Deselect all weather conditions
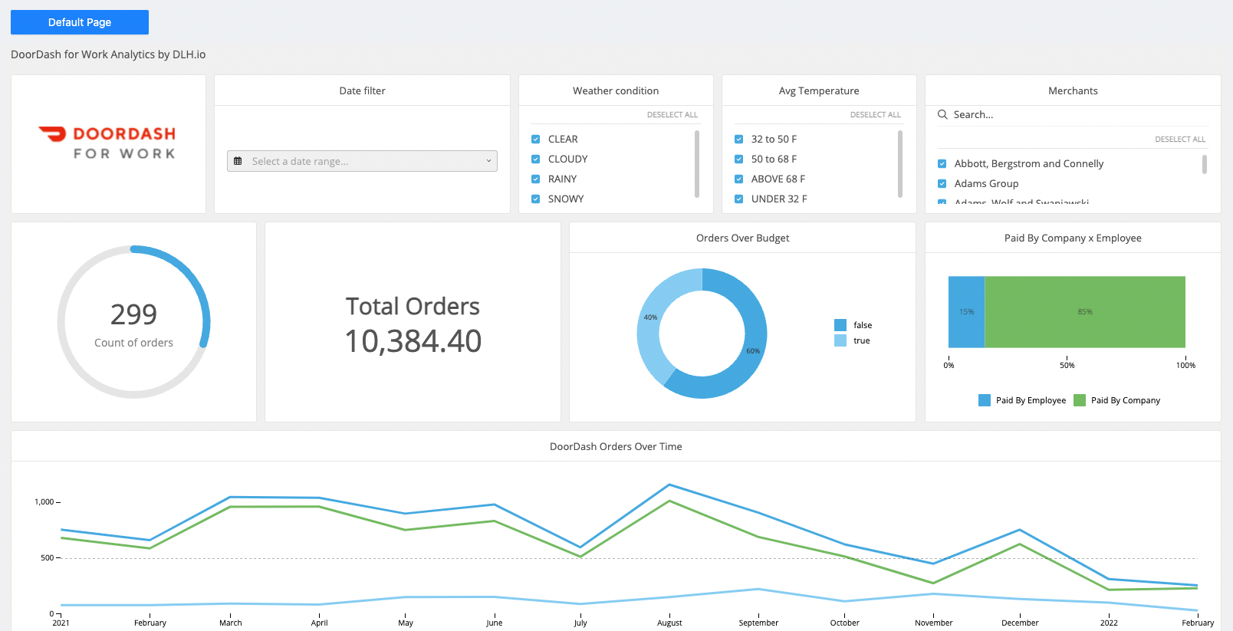The width and height of the screenshot is (1233, 631). pos(672,114)
